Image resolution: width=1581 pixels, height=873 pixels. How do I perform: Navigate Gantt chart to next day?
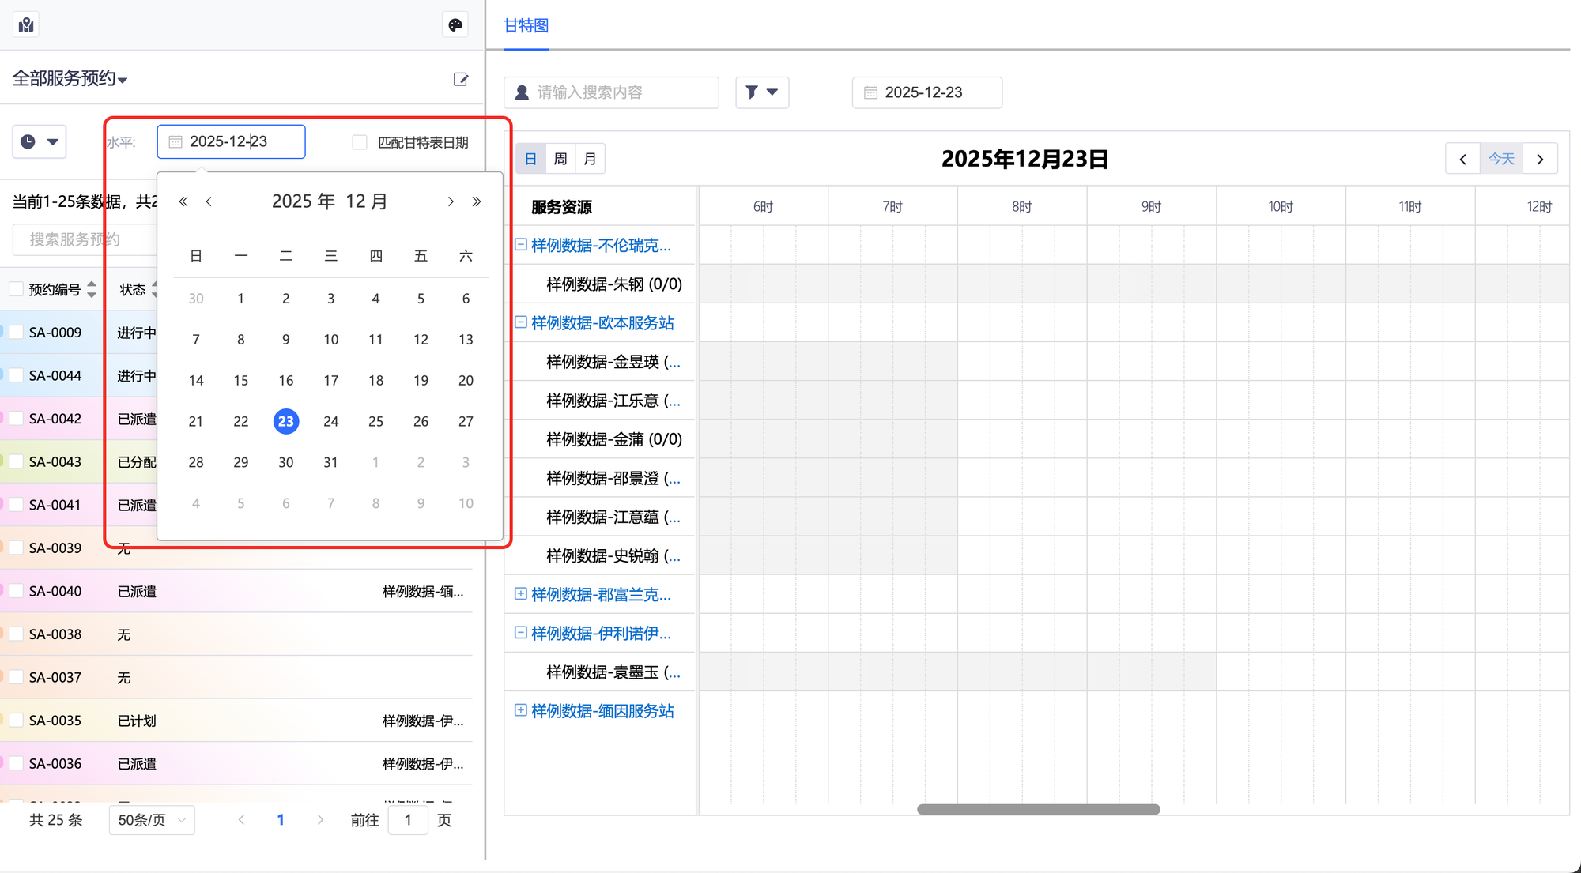pos(1540,159)
